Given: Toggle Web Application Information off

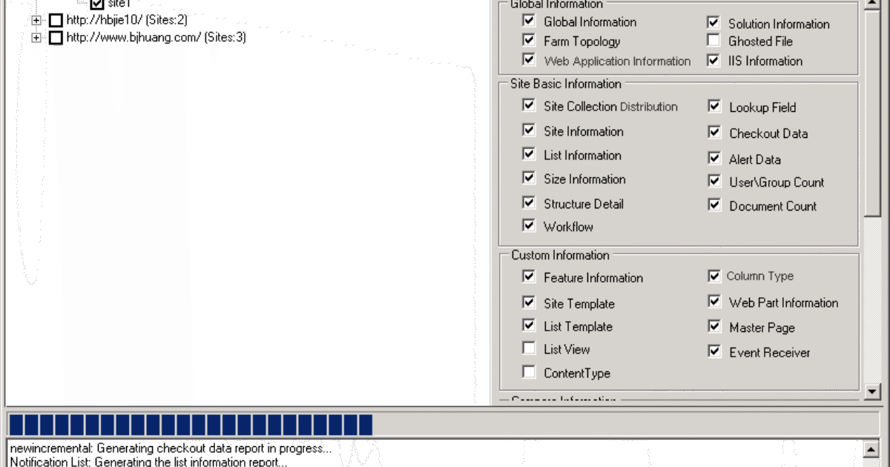Looking at the screenshot, I should (x=529, y=59).
